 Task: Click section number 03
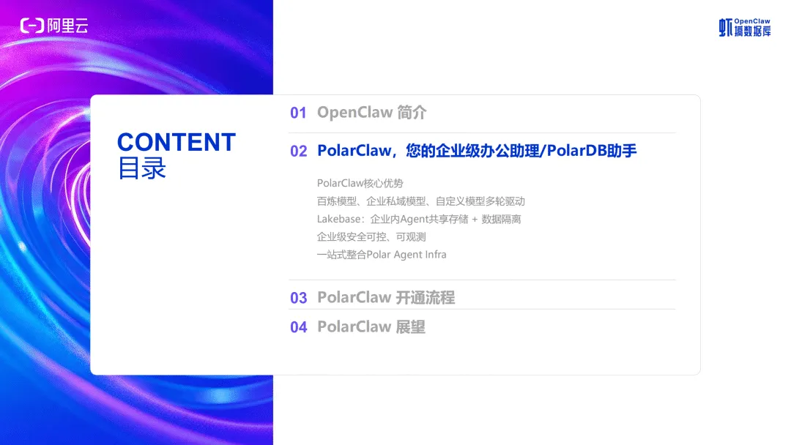(299, 298)
